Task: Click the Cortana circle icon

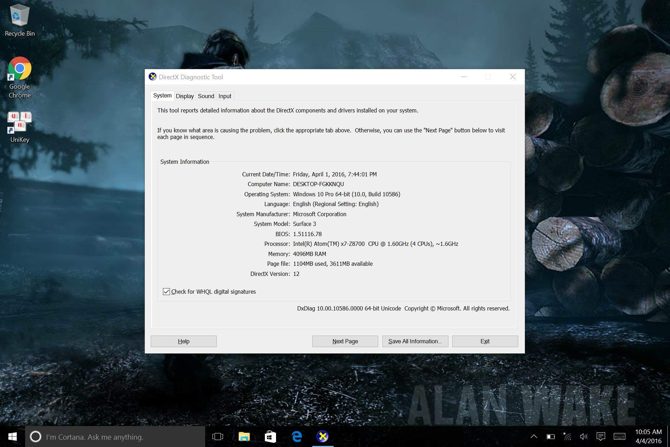Action: [35, 437]
